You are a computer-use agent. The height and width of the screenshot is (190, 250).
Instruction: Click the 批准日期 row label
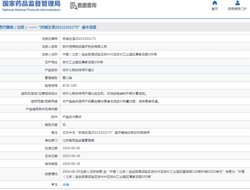click(x=51, y=148)
